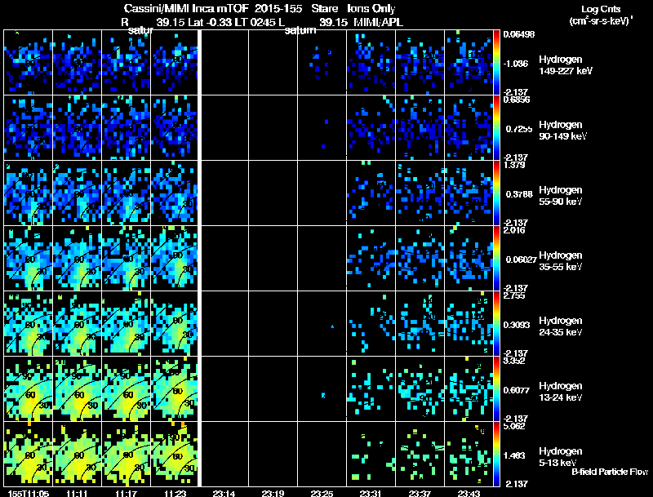Screen dimensions: 653x497
Task: Click the colorbar midpoint value '0.06027'
Action: [521, 260]
